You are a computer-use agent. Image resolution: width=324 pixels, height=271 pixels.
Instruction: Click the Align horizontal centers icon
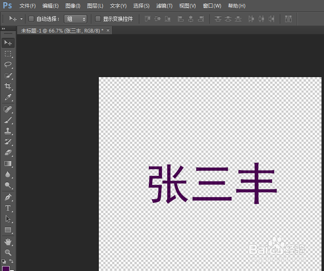(x=191, y=19)
